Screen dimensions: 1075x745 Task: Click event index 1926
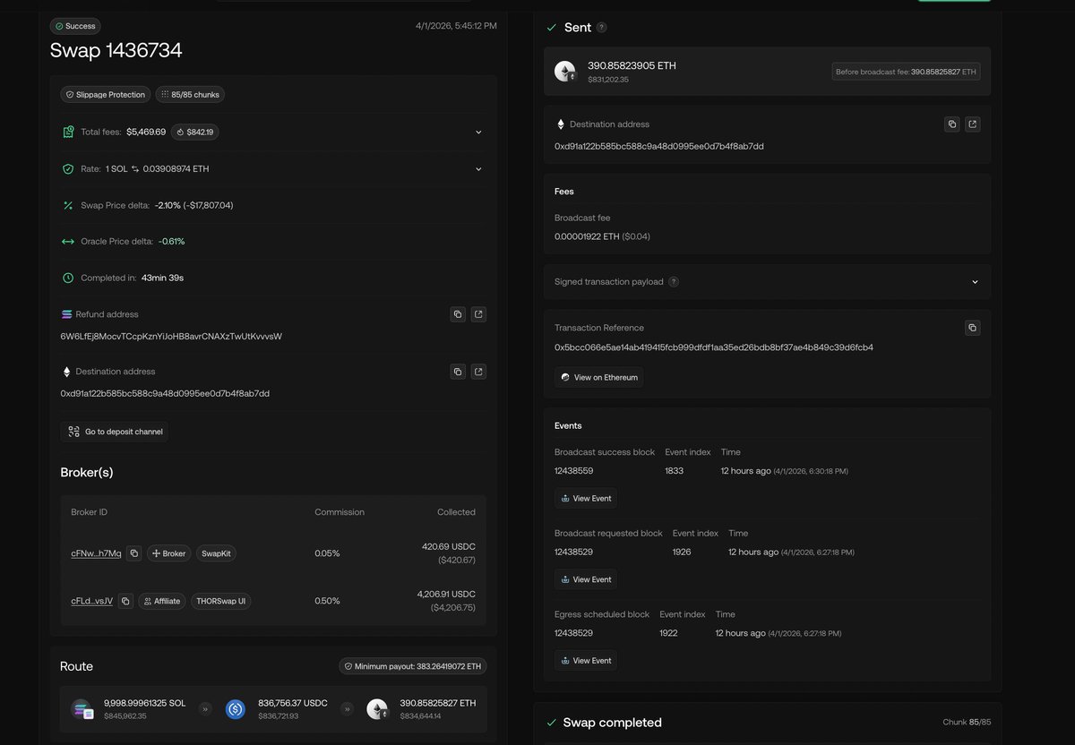[x=682, y=552]
